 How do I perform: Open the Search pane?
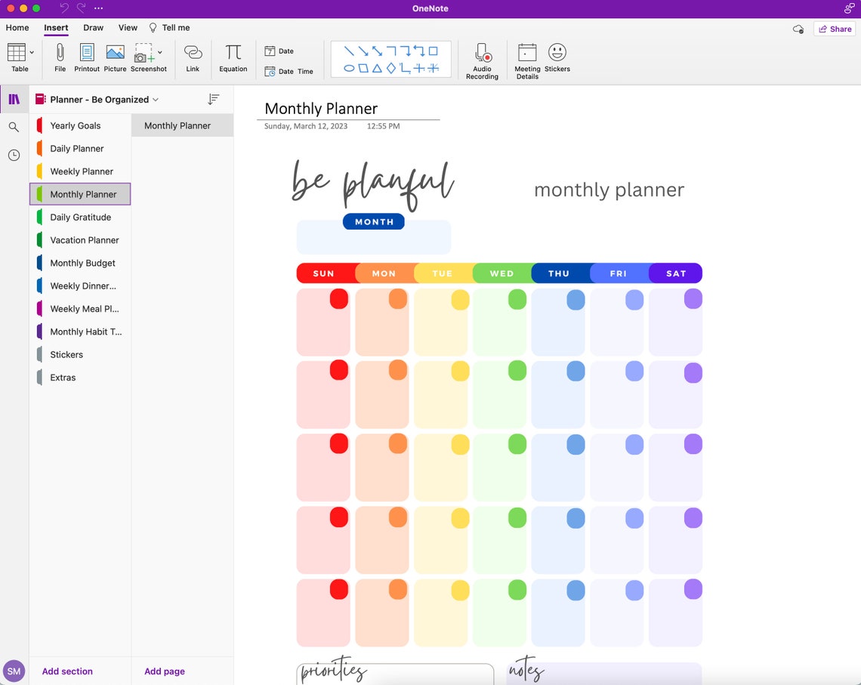[14, 127]
